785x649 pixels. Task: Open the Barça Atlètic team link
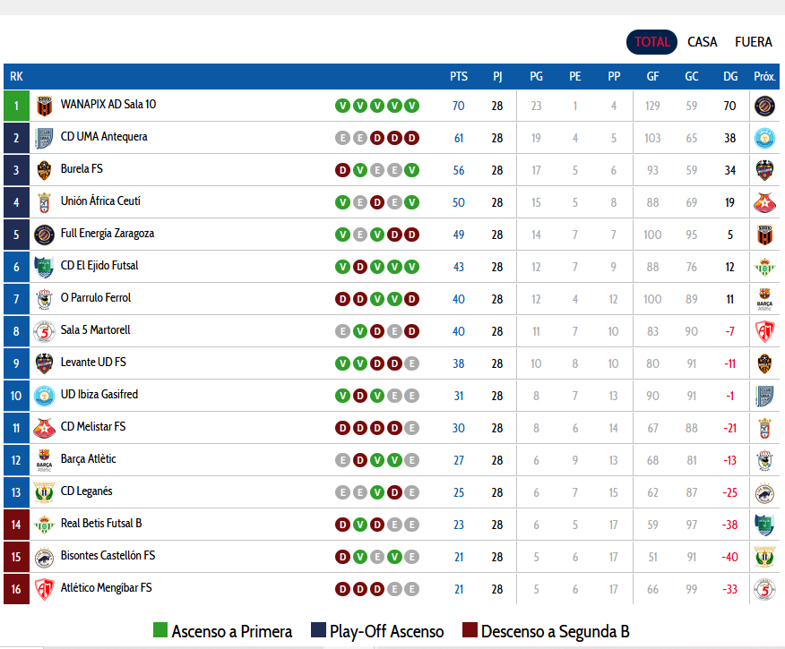tap(89, 459)
